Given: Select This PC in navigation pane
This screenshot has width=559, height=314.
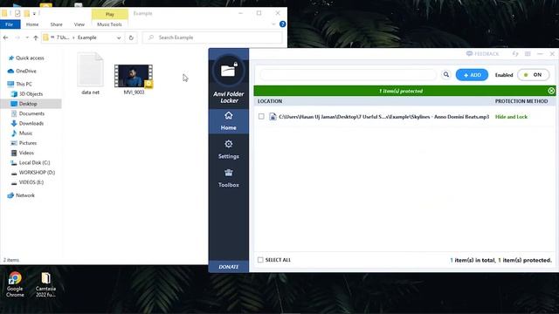Looking at the screenshot, I should pyautogui.click(x=24, y=84).
